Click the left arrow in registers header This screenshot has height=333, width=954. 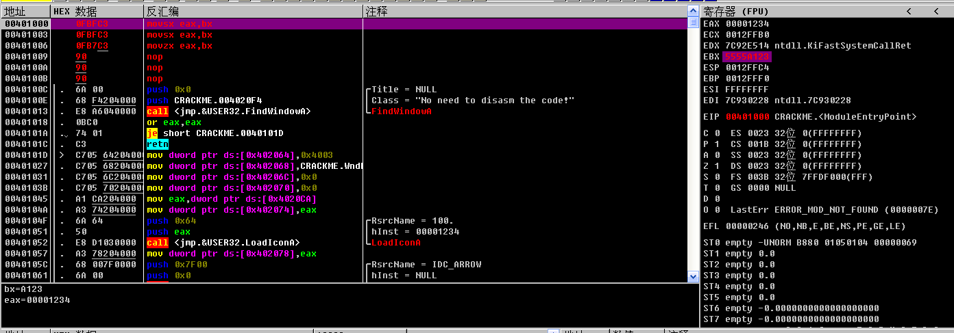(x=909, y=12)
